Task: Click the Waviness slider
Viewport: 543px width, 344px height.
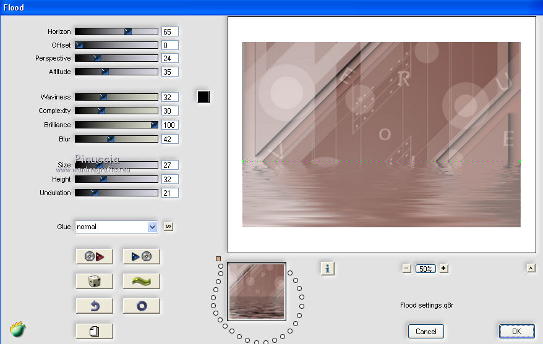Action: point(116,97)
